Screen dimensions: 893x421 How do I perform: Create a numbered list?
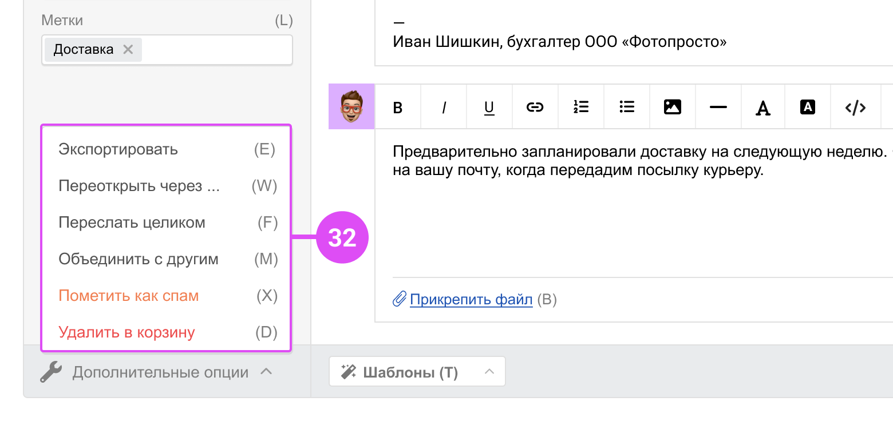[581, 106]
